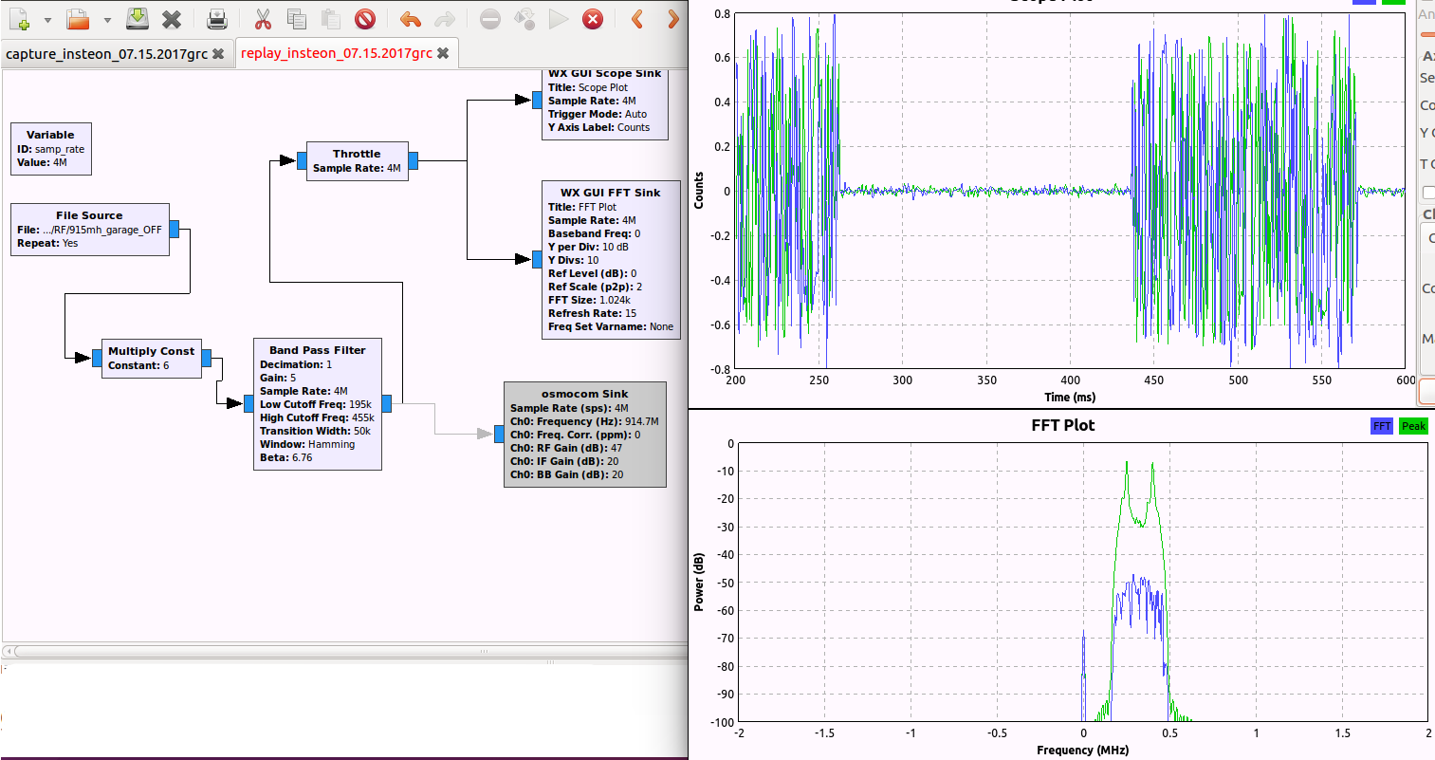The width and height of the screenshot is (1435, 760).
Task: Click the Copy icon in the toolbar
Action: [x=297, y=19]
